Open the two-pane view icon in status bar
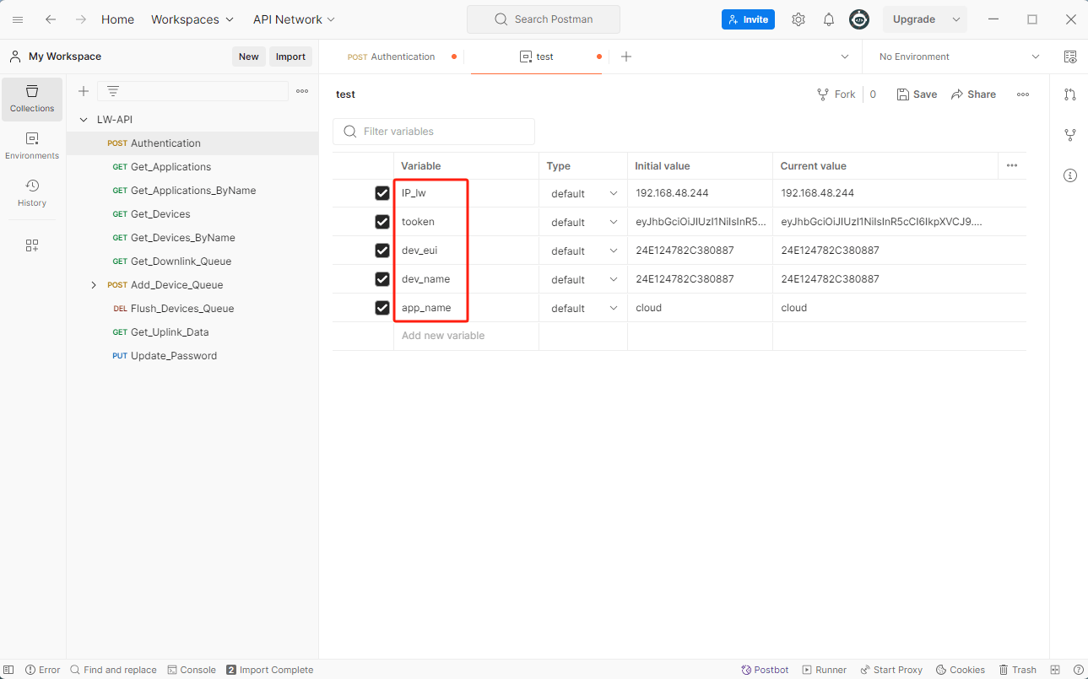This screenshot has width=1088, height=679. point(1055,670)
